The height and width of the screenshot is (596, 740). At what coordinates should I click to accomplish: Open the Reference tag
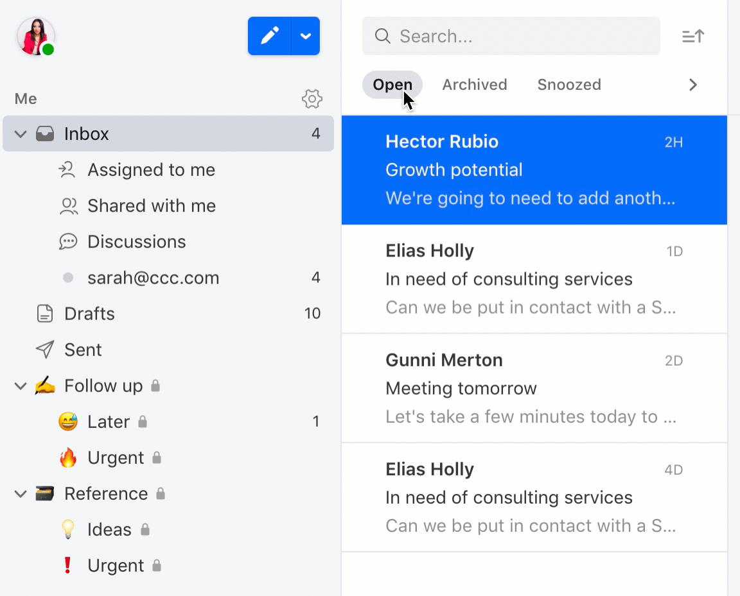click(x=106, y=494)
